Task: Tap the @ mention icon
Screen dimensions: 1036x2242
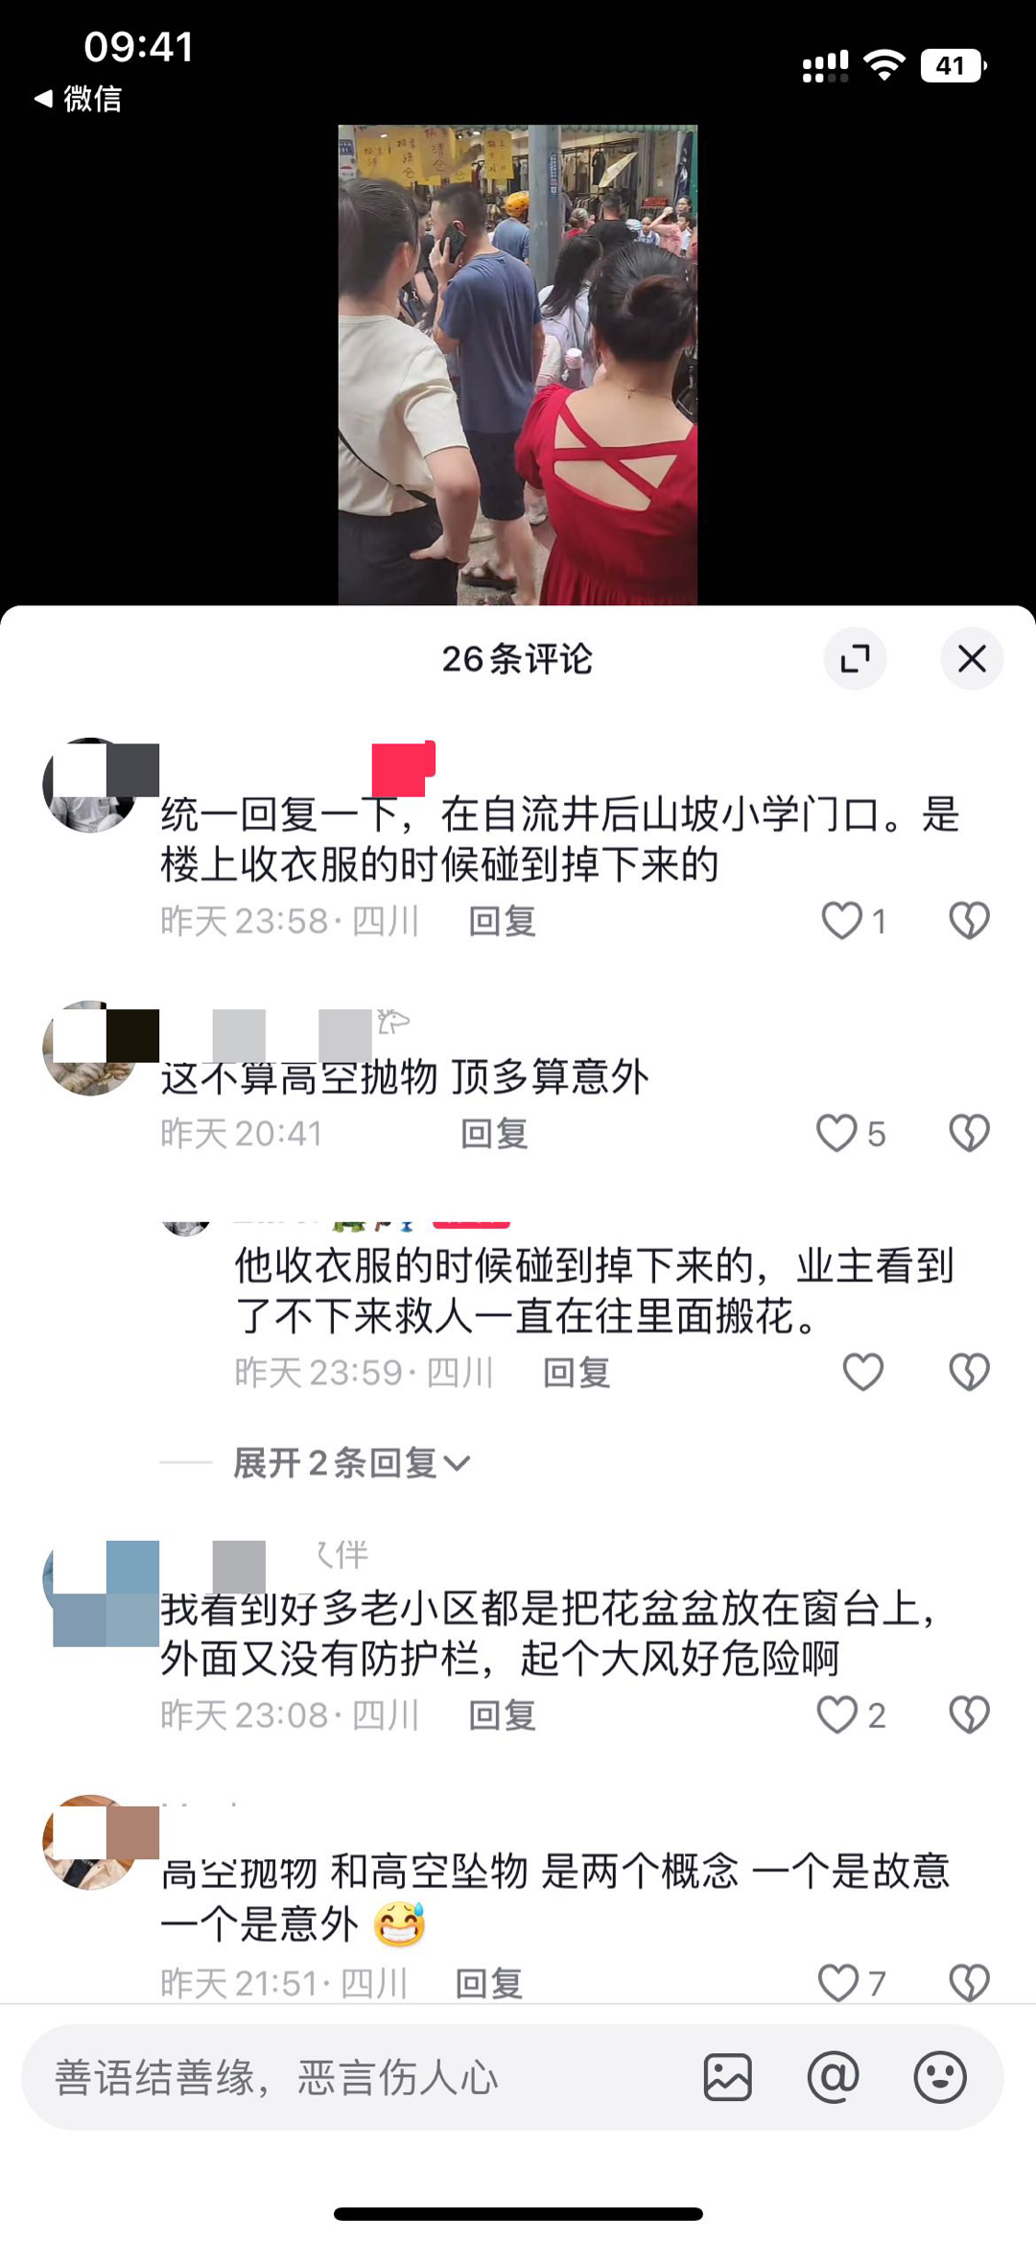Action: [x=834, y=2078]
